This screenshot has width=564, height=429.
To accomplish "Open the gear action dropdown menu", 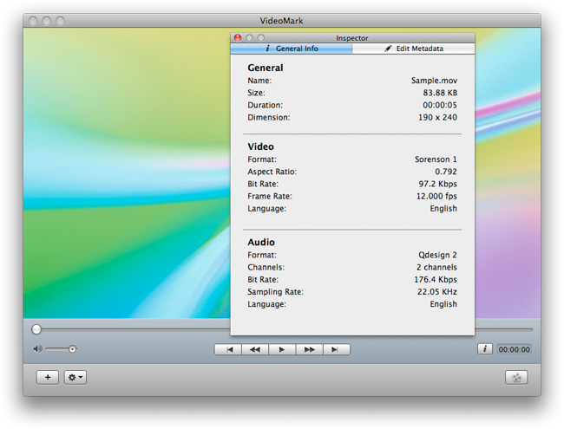I will pyautogui.click(x=75, y=378).
